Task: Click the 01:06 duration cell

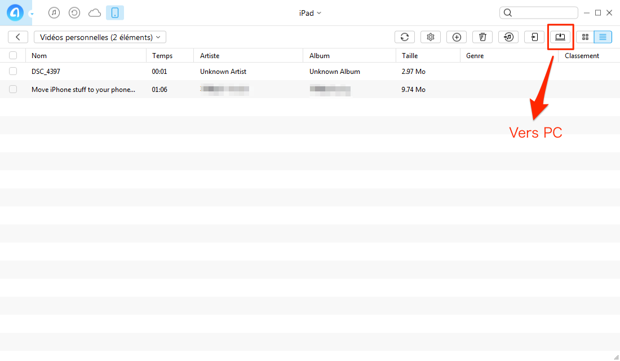Action: click(x=160, y=90)
